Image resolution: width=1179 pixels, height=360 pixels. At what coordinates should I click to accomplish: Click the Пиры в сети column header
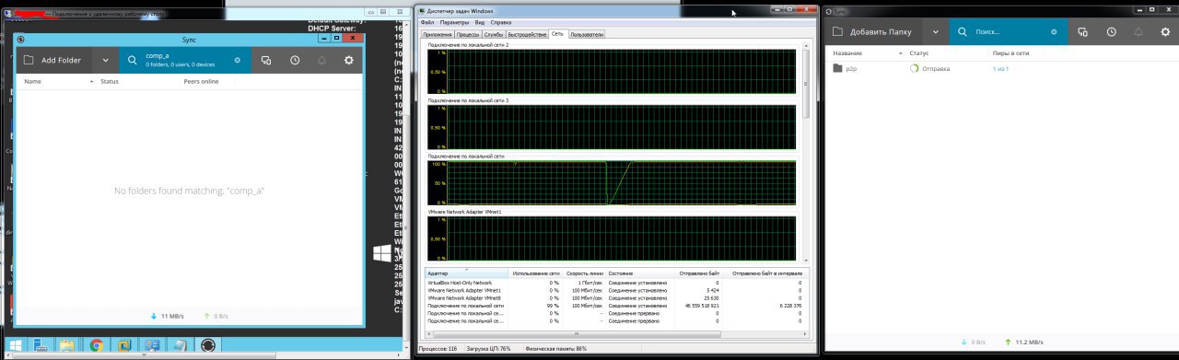click(1011, 53)
